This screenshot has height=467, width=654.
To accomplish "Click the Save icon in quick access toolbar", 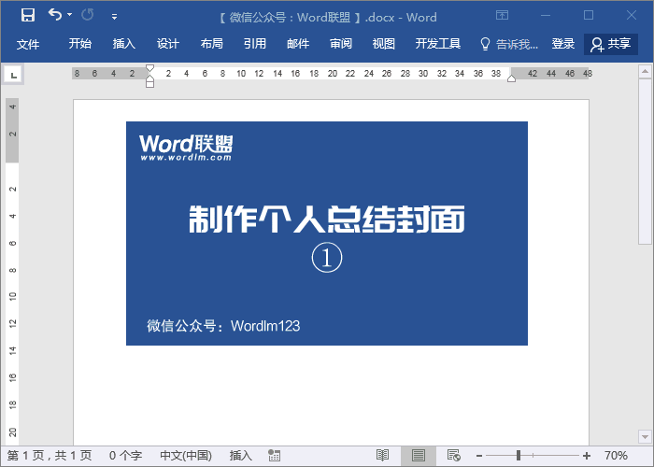I will click(x=28, y=16).
